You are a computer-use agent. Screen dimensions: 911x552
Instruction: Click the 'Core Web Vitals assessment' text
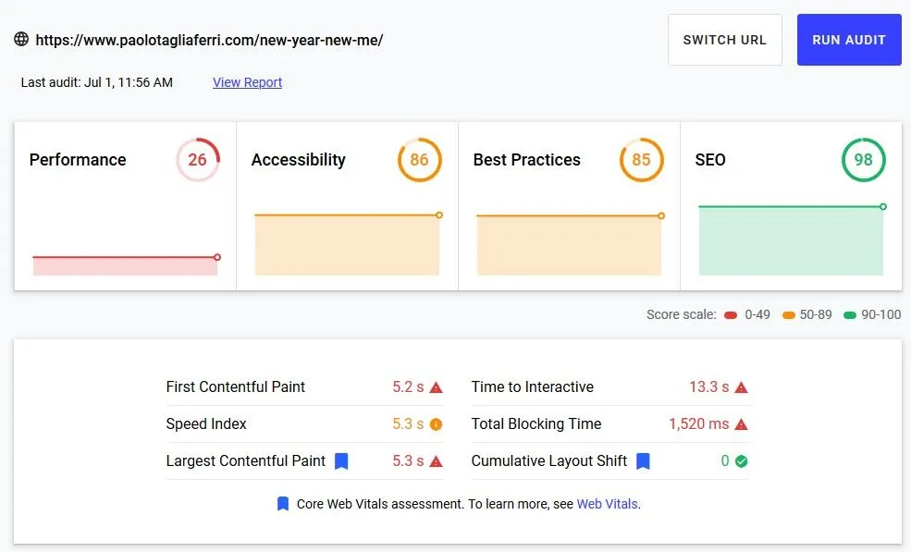(x=380, y=504)
